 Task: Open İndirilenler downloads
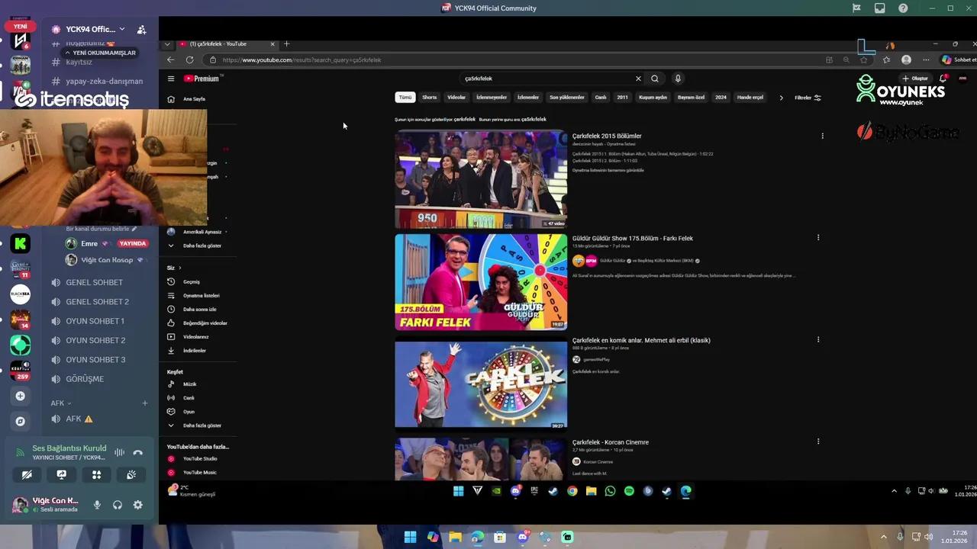(x=187, y=350)
